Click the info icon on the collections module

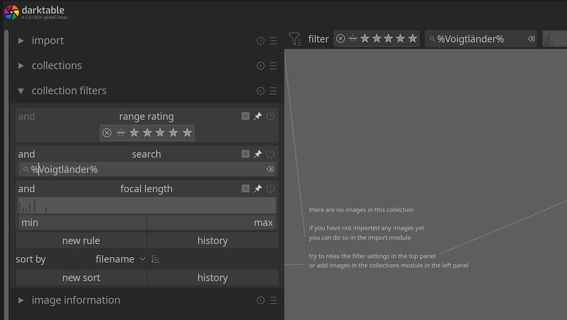click(x=260, y=66)
